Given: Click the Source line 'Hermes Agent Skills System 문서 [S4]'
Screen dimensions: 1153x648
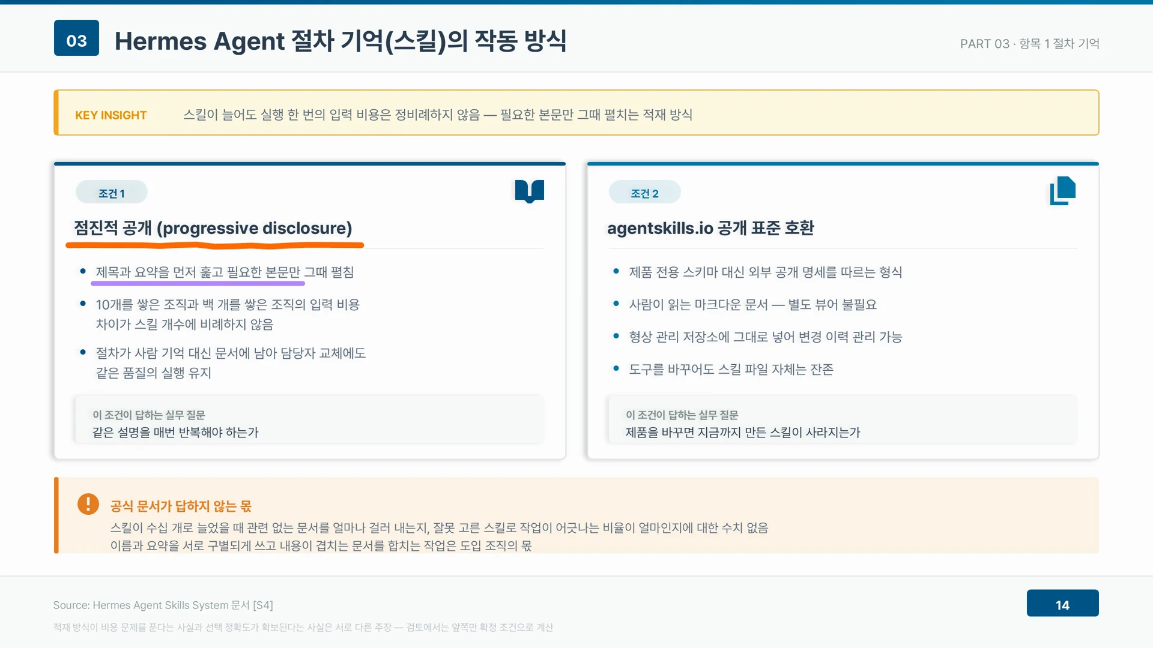Looking at the screenshot, I should [163, 605].
